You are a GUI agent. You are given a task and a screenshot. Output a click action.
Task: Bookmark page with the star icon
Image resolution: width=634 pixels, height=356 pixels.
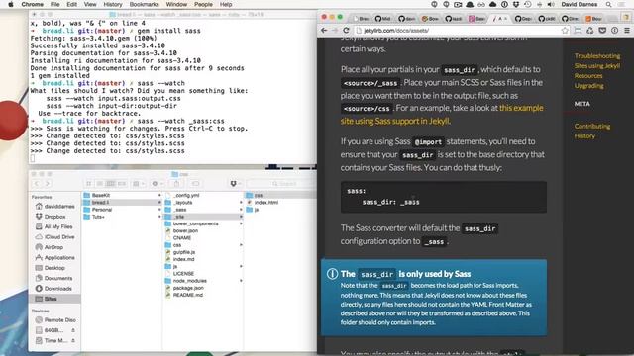pyautogui.click(x=565, y=31)
